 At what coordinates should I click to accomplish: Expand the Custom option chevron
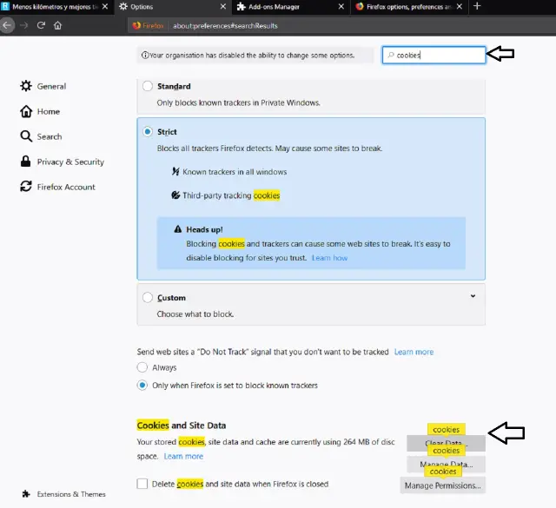(473, 296)
